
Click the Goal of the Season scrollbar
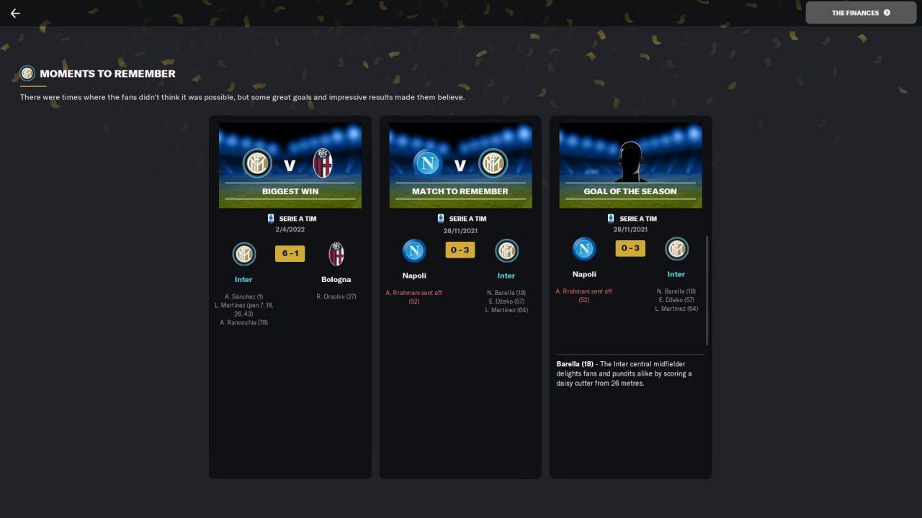[x=707, y=290]
